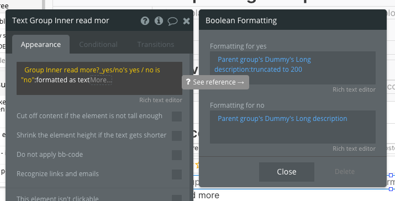
Task: Click the info icon in property editor
Action: [x=159, y=20]
